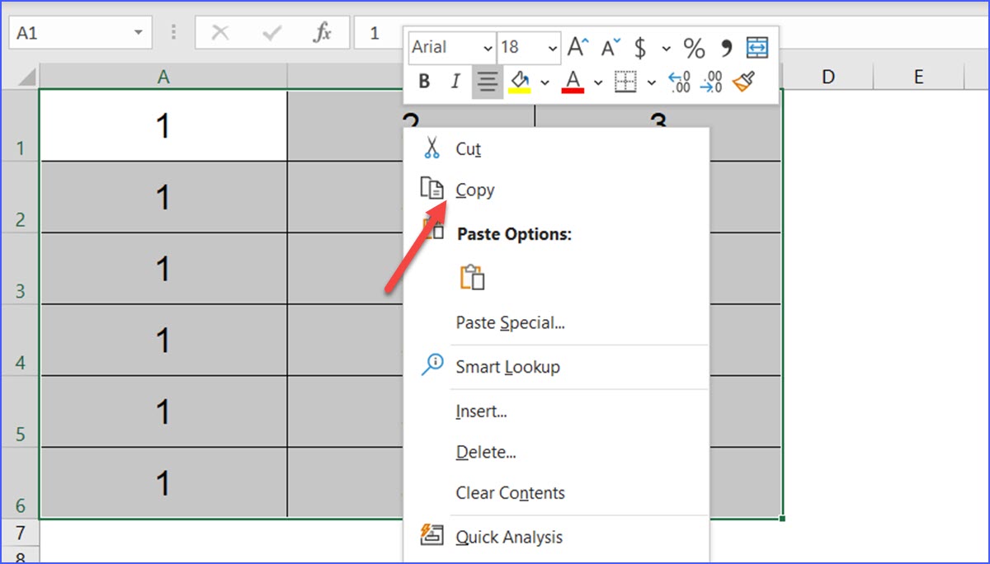The image size is (990, 564).
Task: Toggle bold formatting in the mini toolbar
Action: tap(425, 82)
